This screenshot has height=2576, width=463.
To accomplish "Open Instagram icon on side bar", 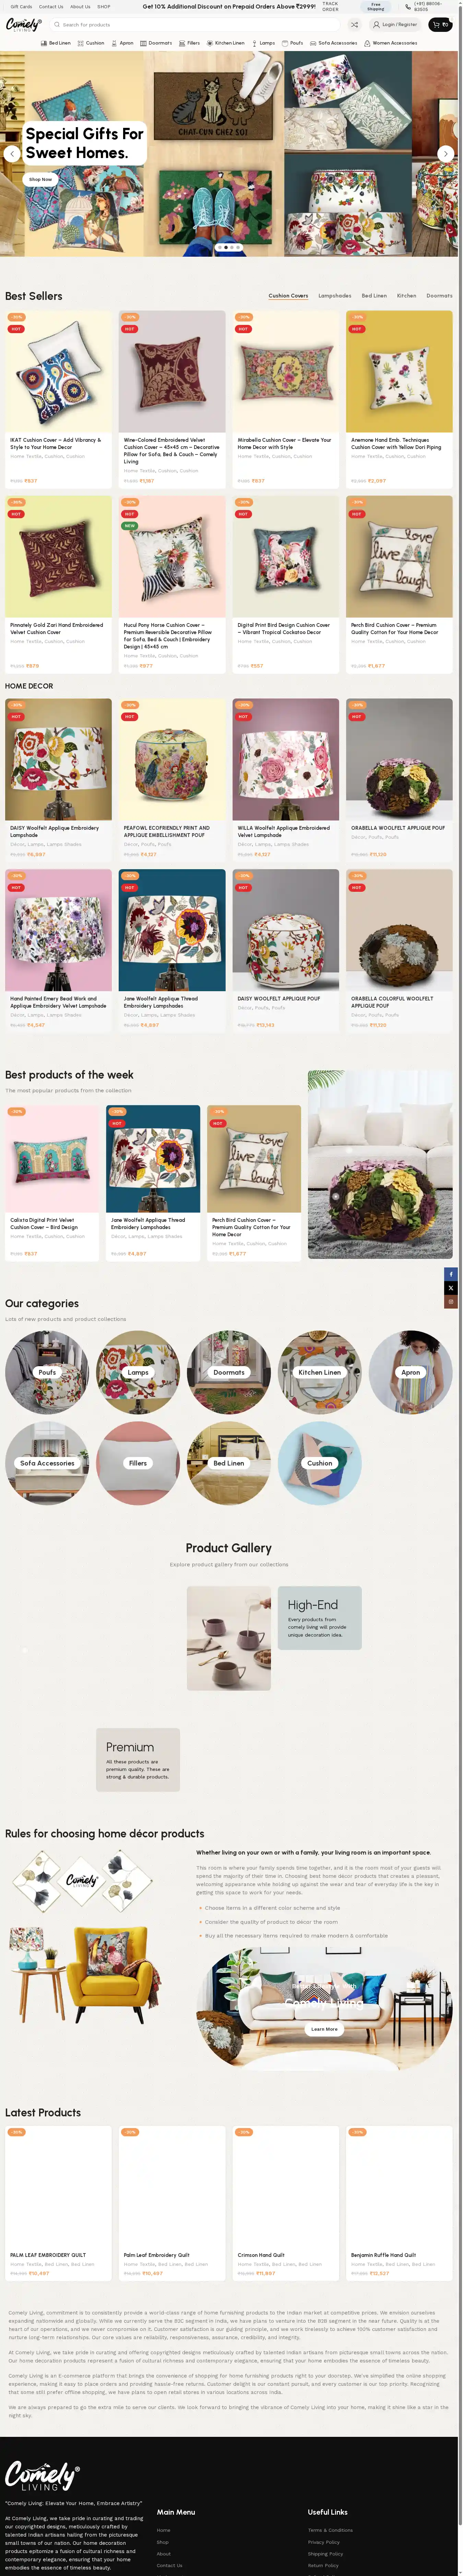I will 451,1302.
